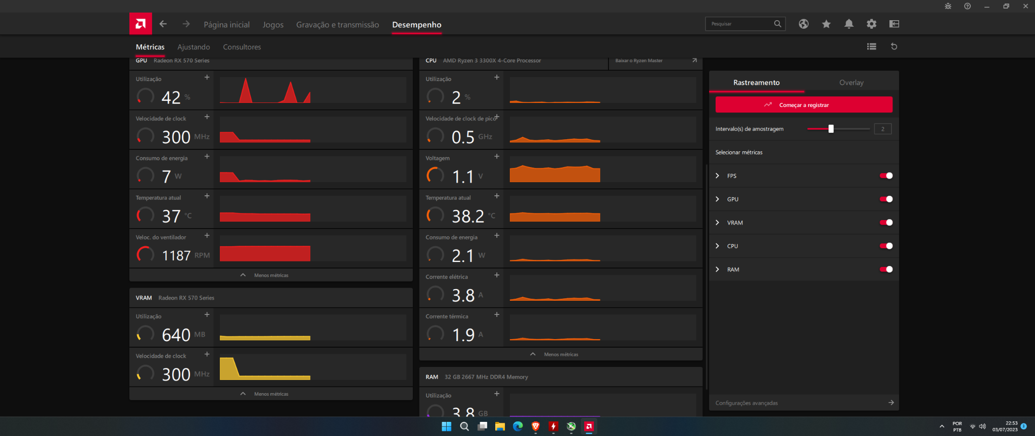Open Brave browser from taskbar
The image size is (1035, 436).
click(536, 426)
